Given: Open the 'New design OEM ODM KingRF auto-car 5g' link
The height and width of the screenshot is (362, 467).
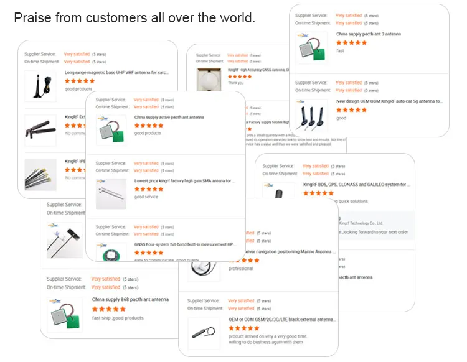Looking at the screenshot, I should pyautogui.click(x=389, y=101).
